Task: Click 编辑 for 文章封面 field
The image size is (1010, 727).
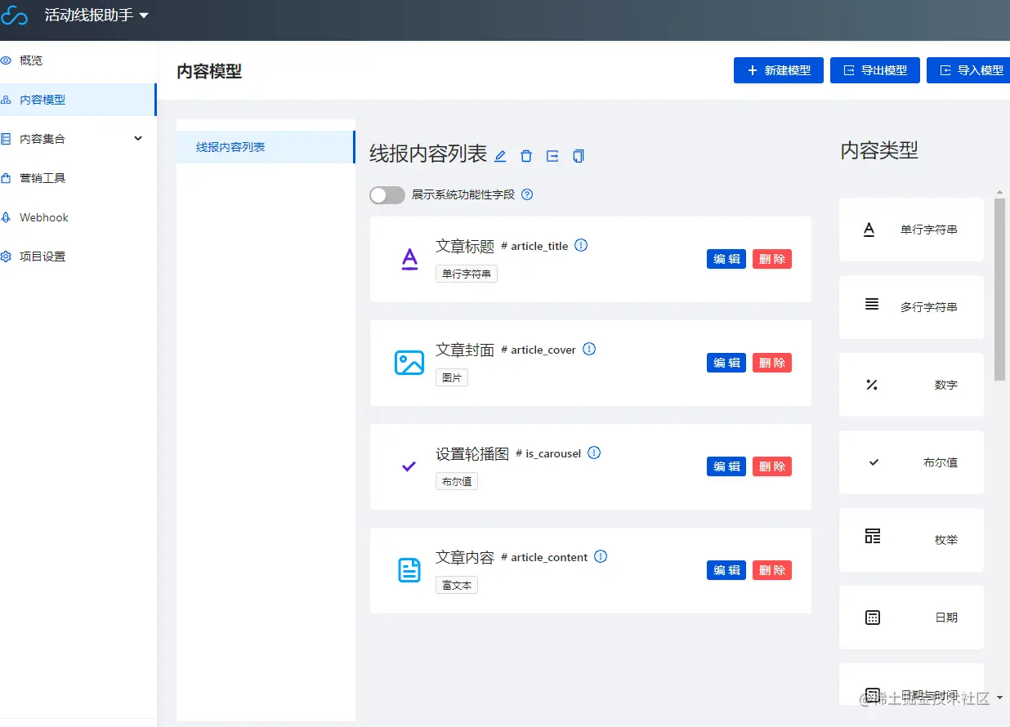Action: click(726, 363)
